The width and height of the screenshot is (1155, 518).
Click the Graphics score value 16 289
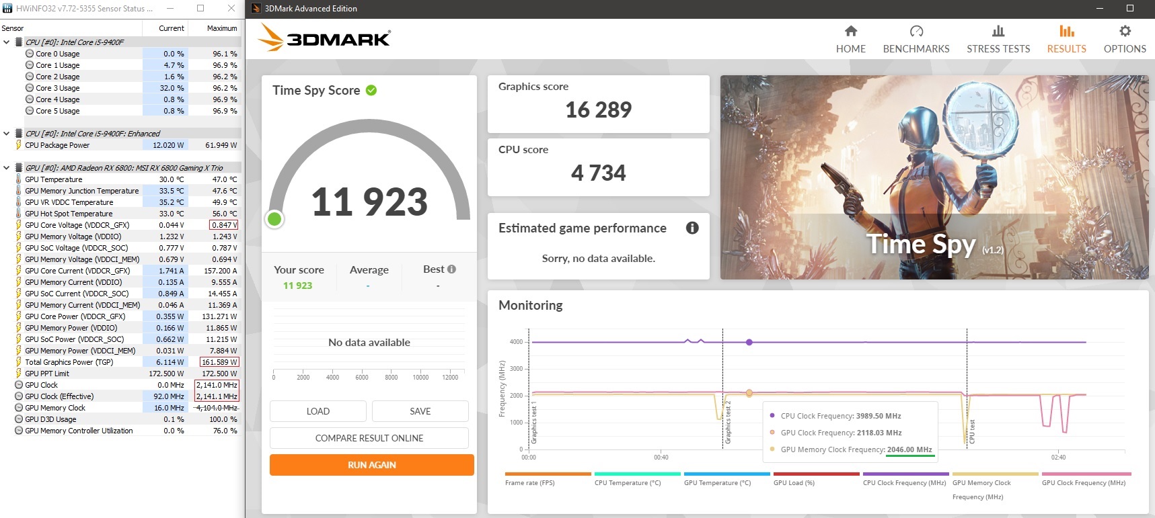pos(599,110)
